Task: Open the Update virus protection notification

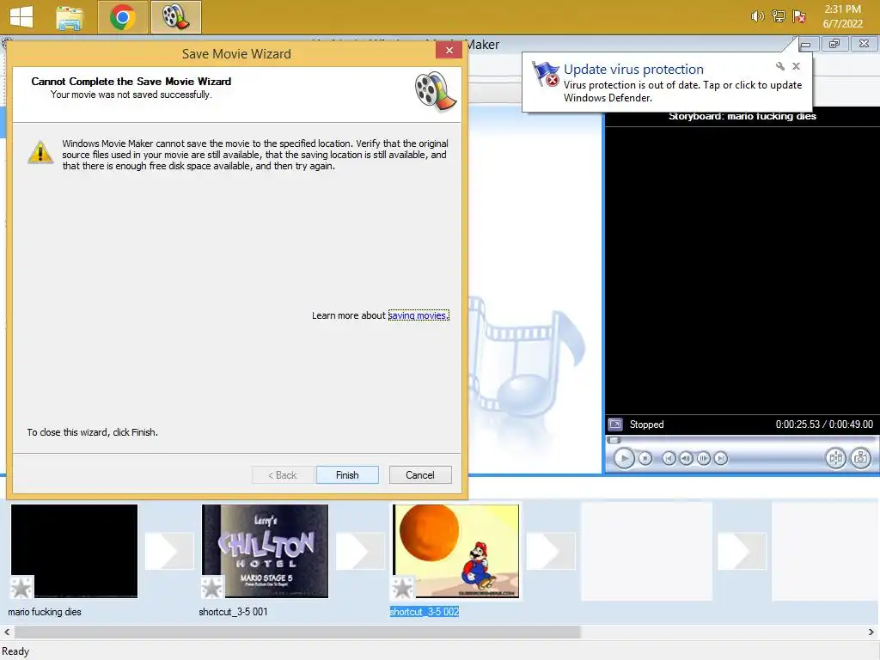Action: tap(667, 82)
